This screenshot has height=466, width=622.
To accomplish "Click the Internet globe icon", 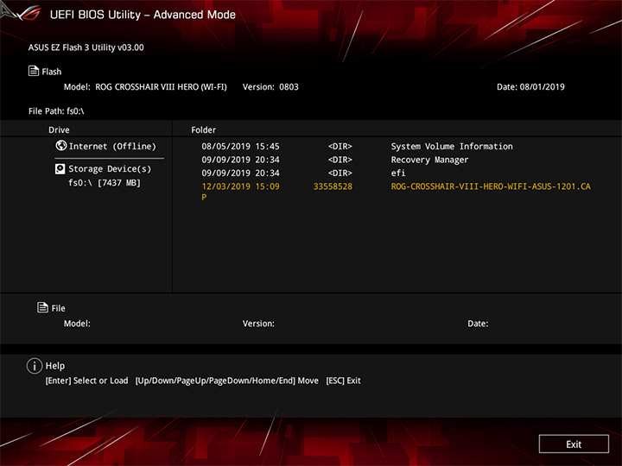I will coord(60,146).
